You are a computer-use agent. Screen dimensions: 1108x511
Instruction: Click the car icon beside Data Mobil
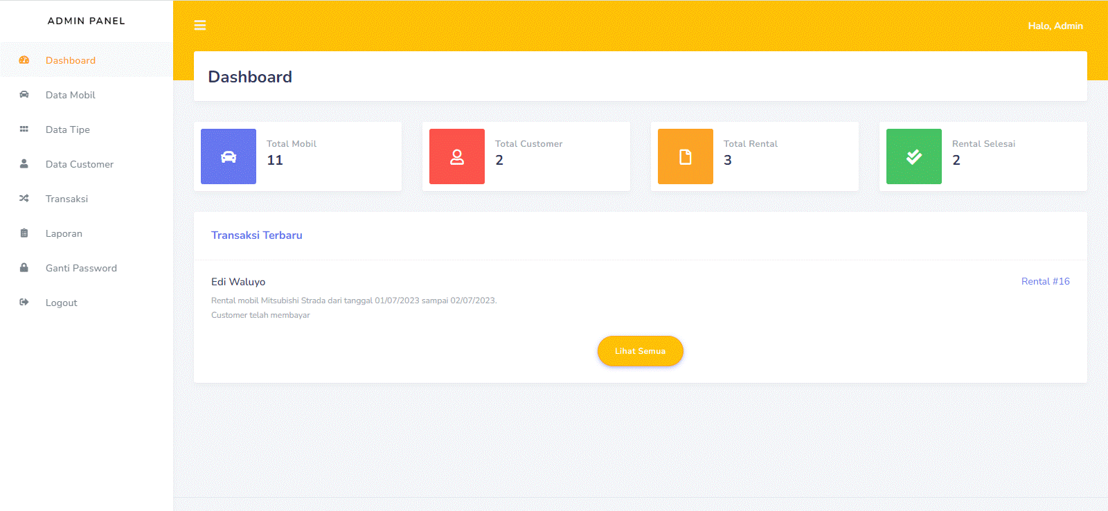coord(24,95)
